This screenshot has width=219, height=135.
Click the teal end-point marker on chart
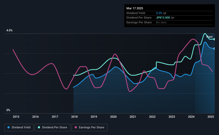click(x=214, y=39)
